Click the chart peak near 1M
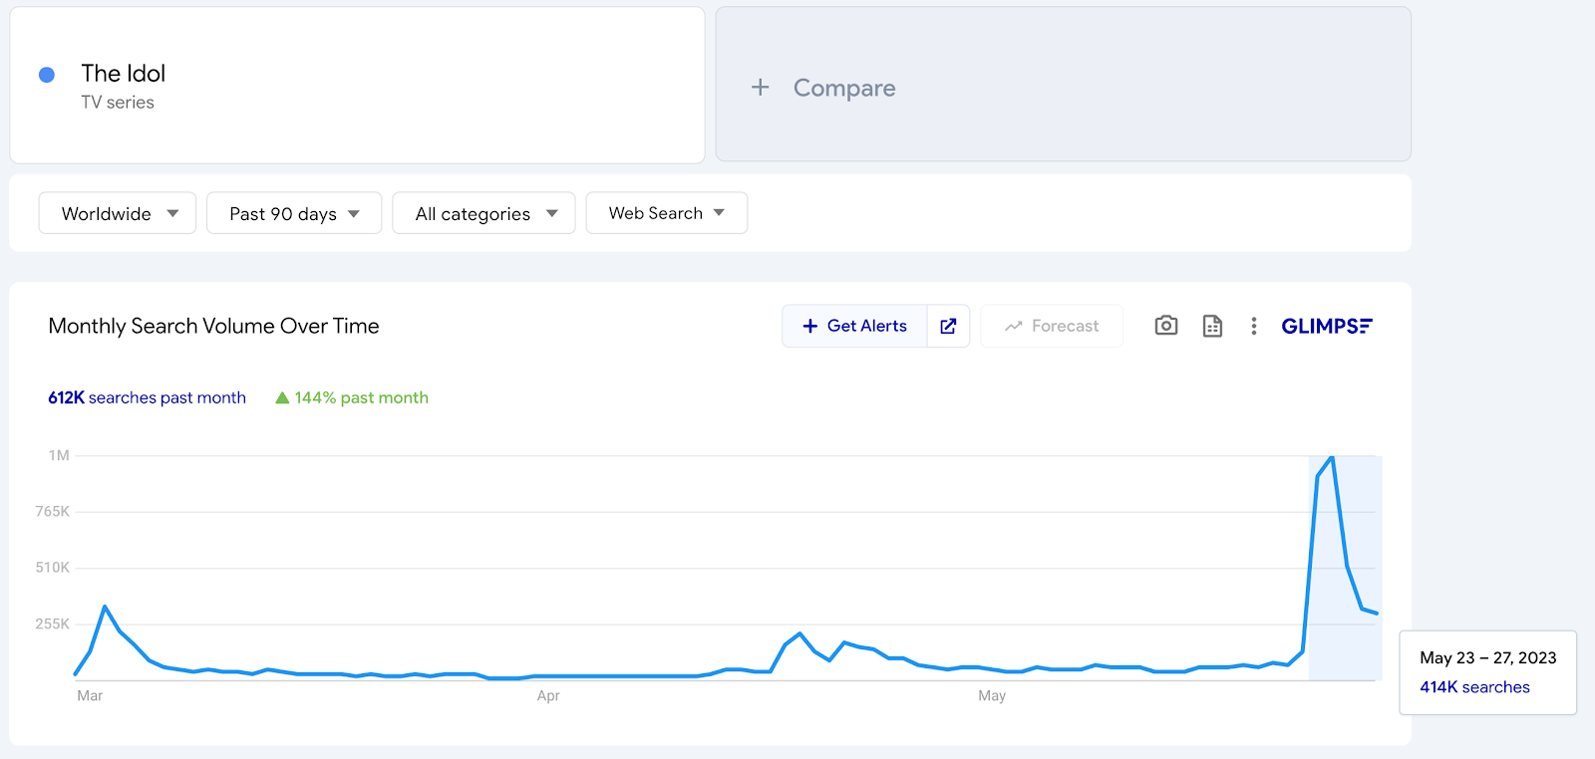Image resolution: width=1595 pixels, height=759 pixels. pyautogui.click(x=1332, y=457)
